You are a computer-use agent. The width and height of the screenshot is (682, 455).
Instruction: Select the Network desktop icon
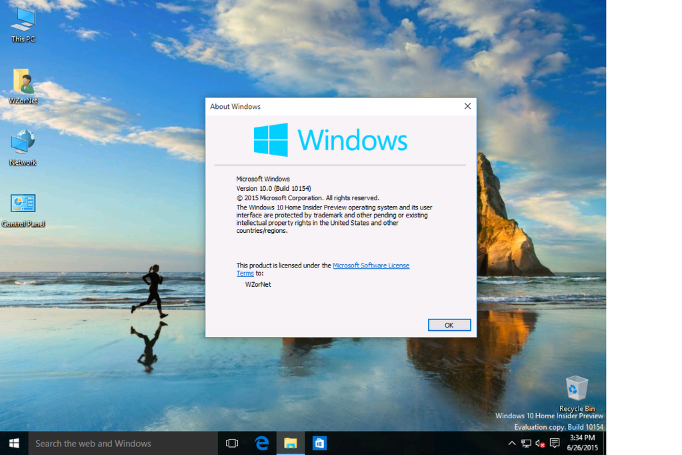(23, 147)
